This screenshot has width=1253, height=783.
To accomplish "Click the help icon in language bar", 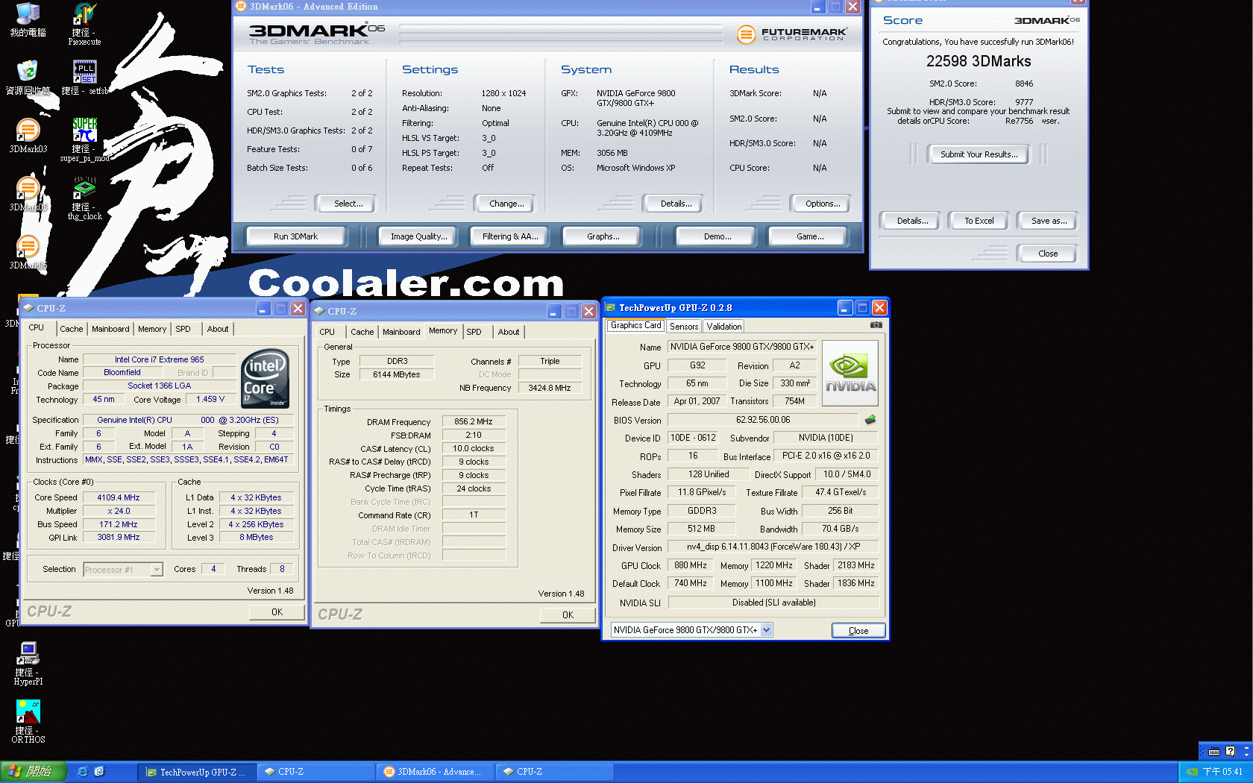I will click(1230, 752).
